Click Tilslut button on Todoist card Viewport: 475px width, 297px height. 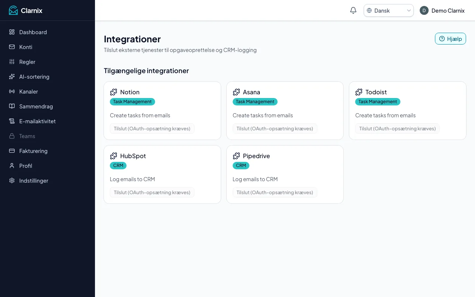[397, 128]
